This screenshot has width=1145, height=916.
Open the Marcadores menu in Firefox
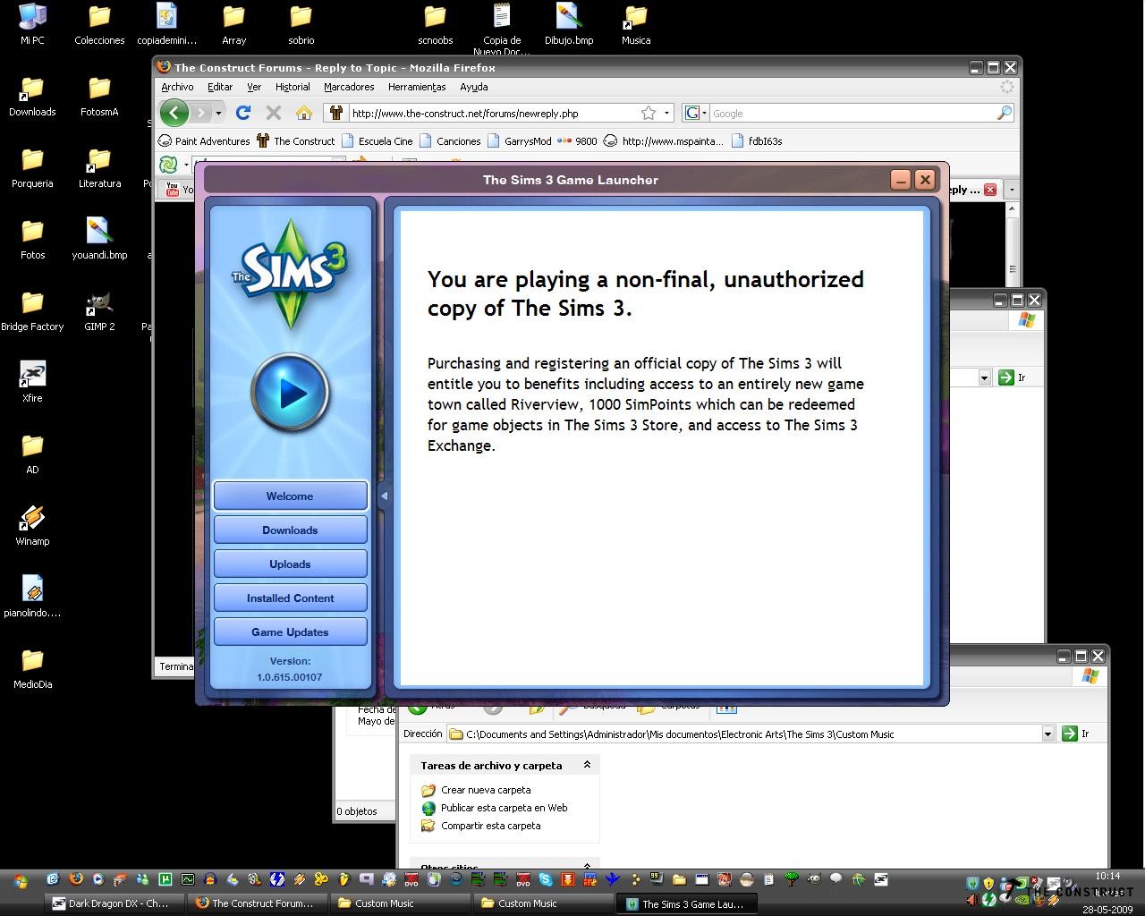[349, 87]
